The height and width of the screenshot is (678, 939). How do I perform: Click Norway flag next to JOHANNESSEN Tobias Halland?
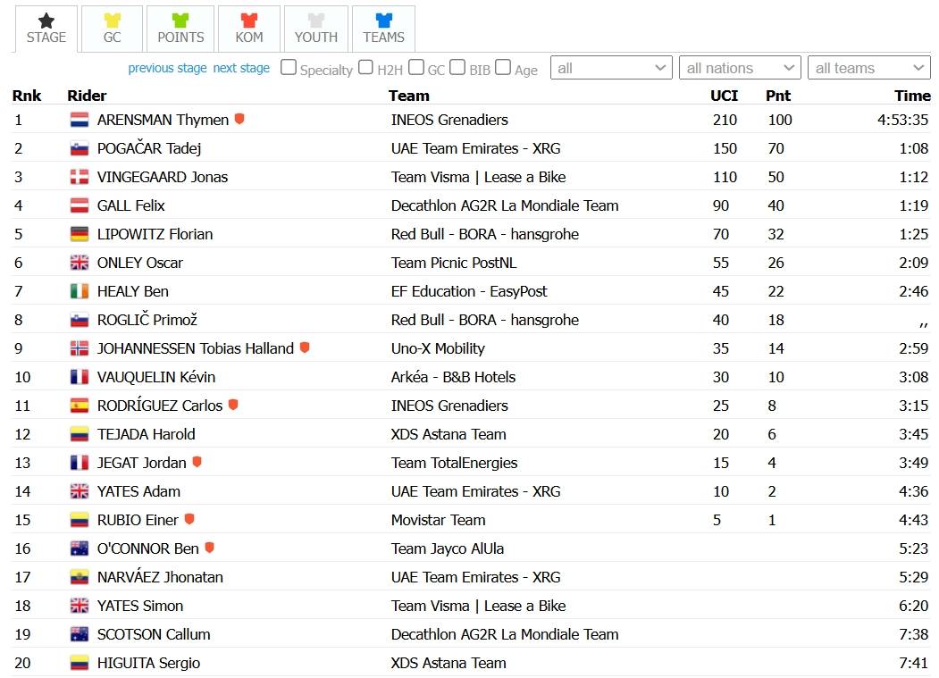(79, 348)
